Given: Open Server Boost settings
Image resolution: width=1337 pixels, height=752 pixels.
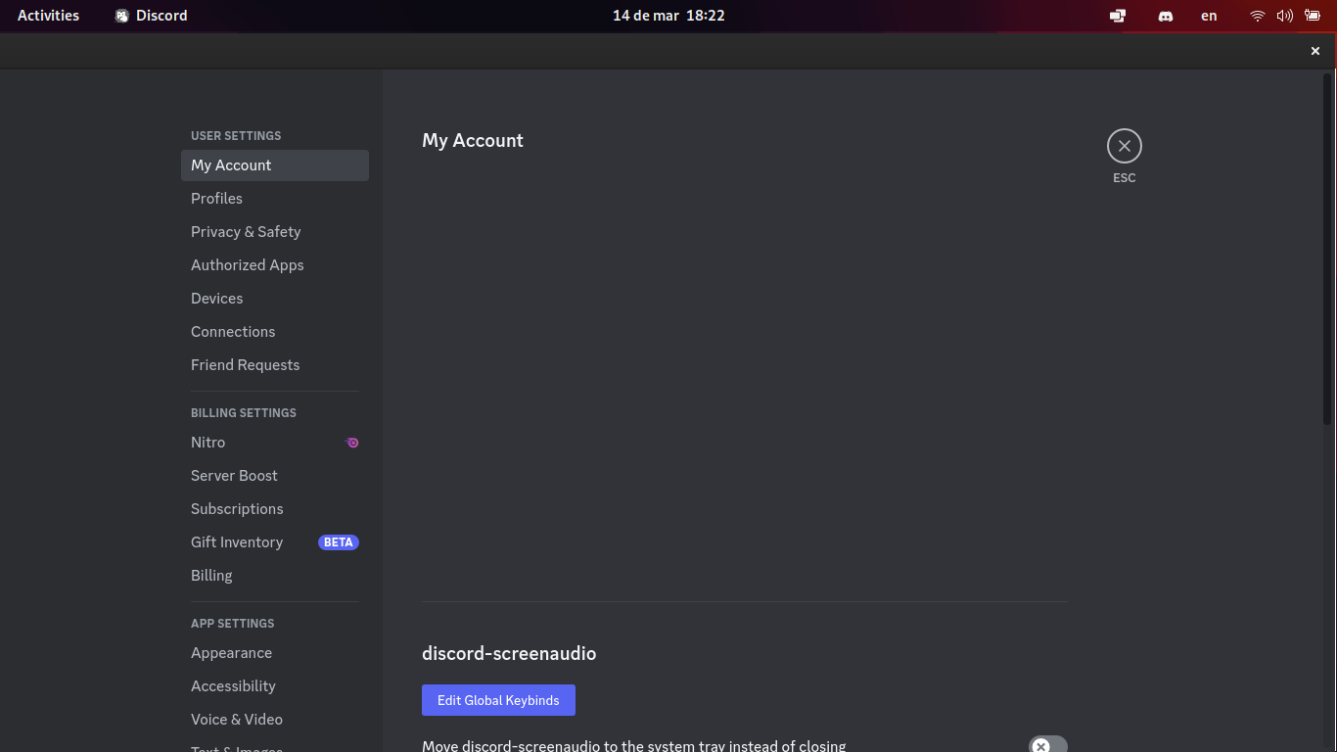Looking at the screenshot, I should pos(234,475).
